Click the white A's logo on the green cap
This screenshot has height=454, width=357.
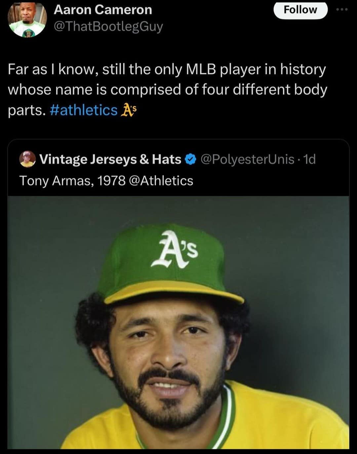pyautogui.click(x=174, y=250)
